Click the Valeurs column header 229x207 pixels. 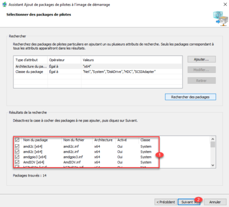(88, 60)
